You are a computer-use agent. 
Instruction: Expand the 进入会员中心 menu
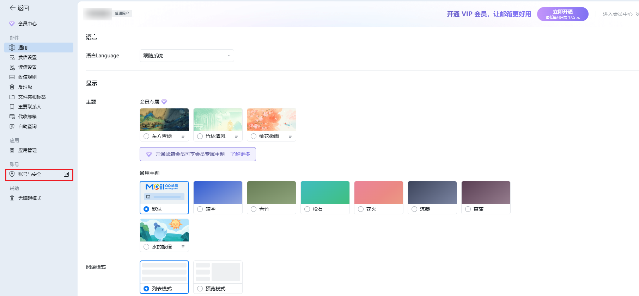(x=620, y=14)
